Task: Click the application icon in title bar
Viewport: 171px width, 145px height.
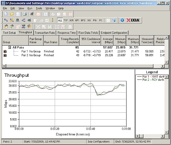Action: click(x=3, y=3)
